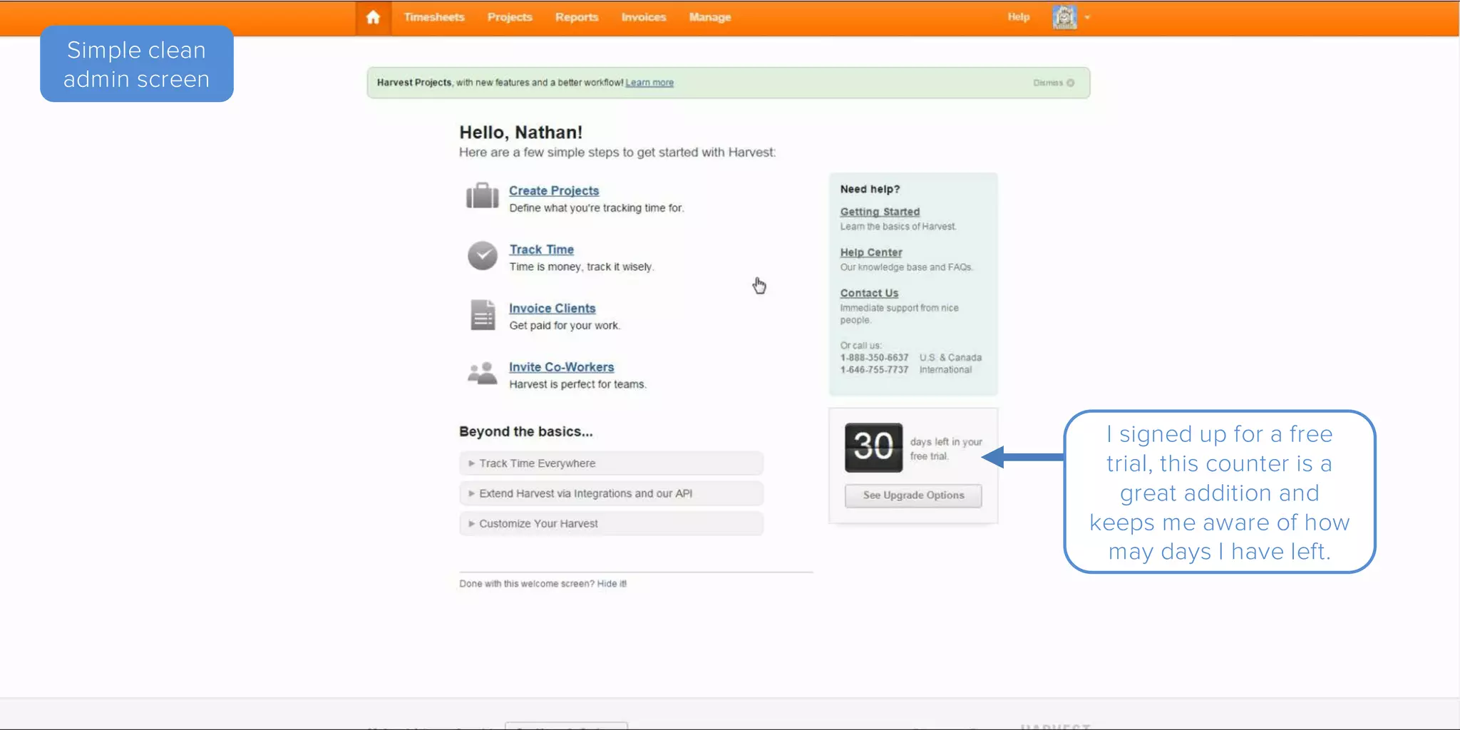
Task: Open the dropdown arrow beside the avatar
Action: (1087, 17)
